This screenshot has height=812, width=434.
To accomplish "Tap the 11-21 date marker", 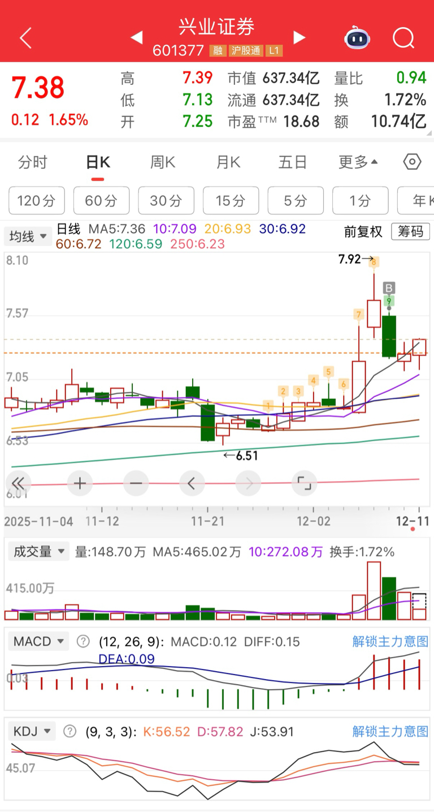I will [208, 522].
